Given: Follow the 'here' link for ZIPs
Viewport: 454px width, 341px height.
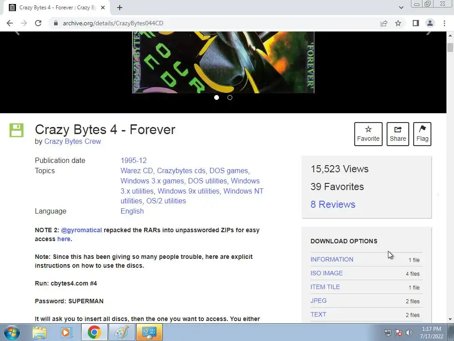Looking at the screenshot, I should 64,239.
